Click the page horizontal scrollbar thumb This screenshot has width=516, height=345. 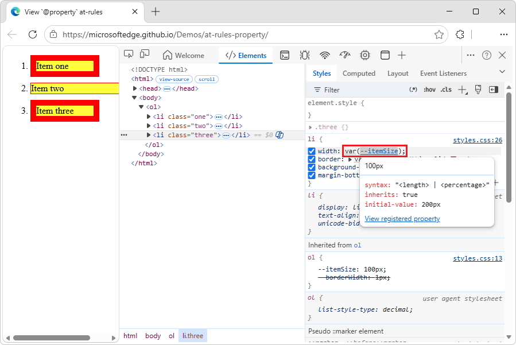[x=51, y=338]
